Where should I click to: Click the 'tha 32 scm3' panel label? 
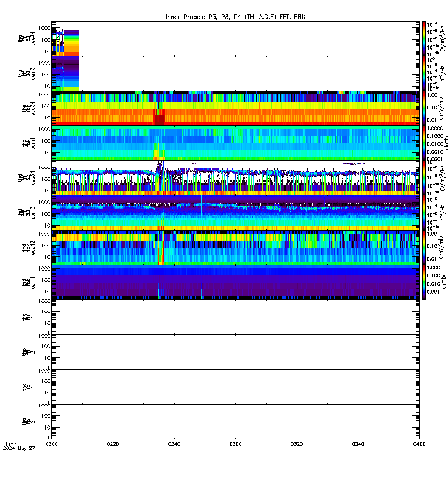pos(26,73)
